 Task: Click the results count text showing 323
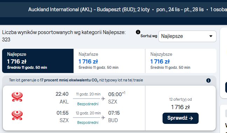[64, 36]
